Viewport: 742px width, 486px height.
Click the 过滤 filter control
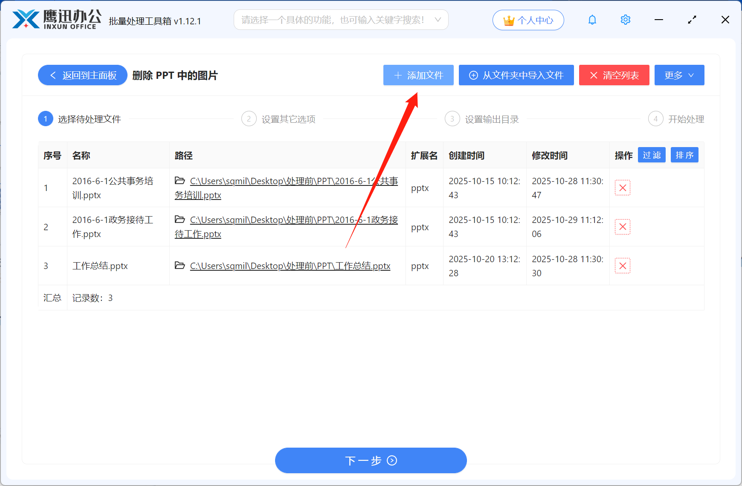(x=652, y=155)
